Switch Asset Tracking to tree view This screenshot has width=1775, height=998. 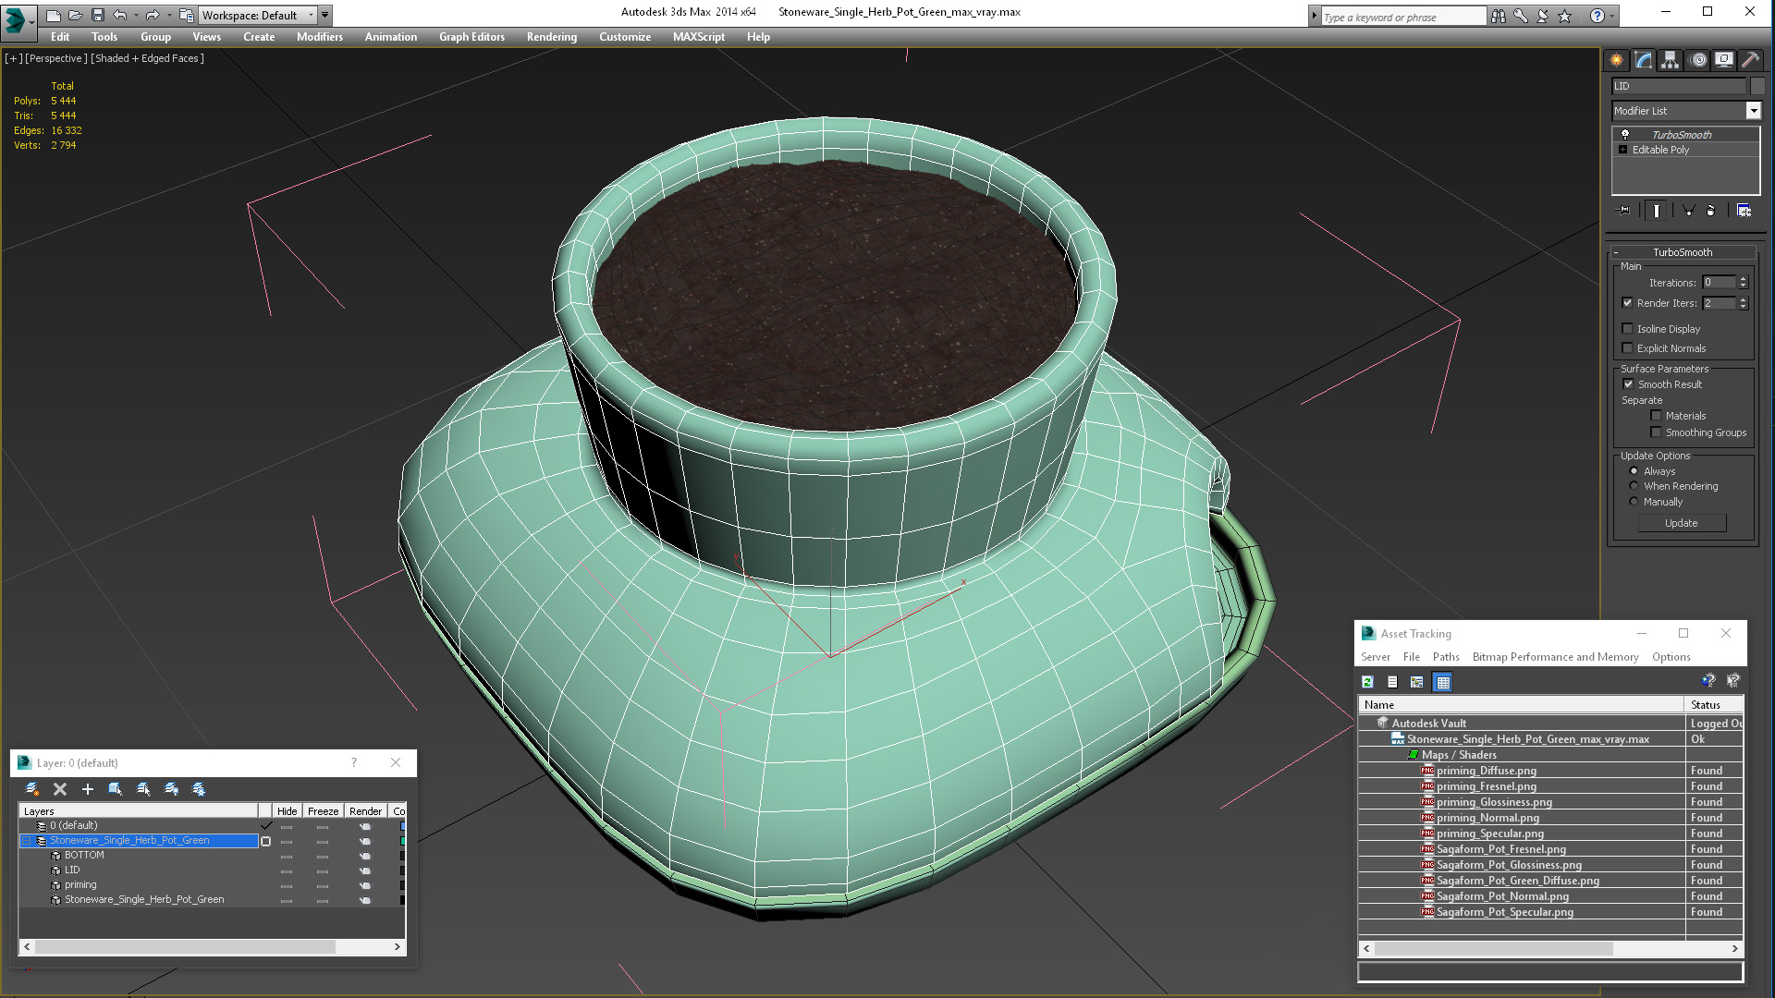pos(1416,682)
